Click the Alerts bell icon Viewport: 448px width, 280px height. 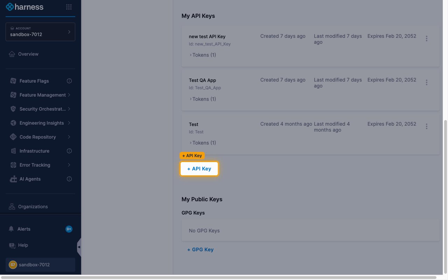coord(12,229)
